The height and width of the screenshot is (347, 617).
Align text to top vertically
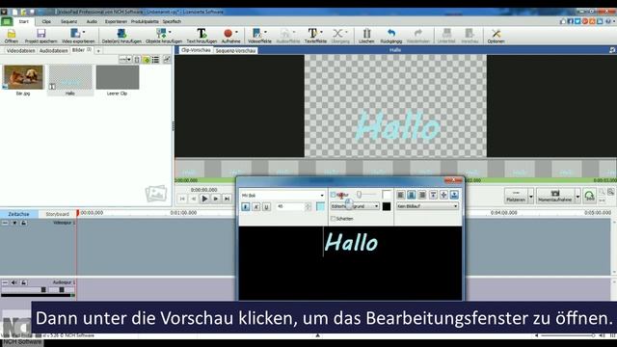click(433, 195)
